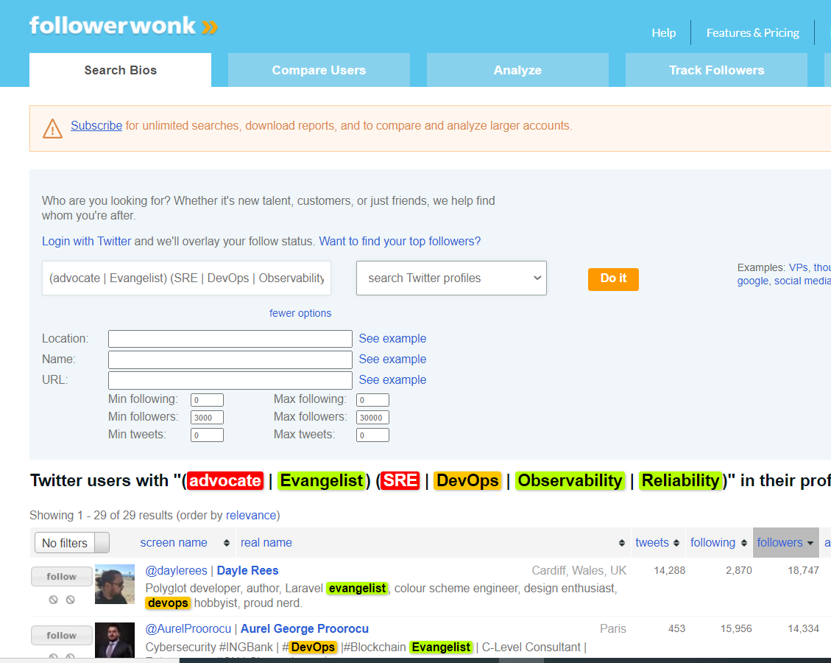Screen dimensions: 831x663
Task: Click Want to find your top followers link
Action: [x=400, y=242]
